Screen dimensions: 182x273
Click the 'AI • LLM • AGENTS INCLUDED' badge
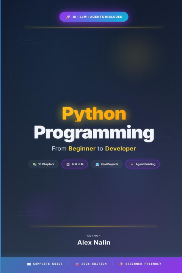[x=94, y=17]
